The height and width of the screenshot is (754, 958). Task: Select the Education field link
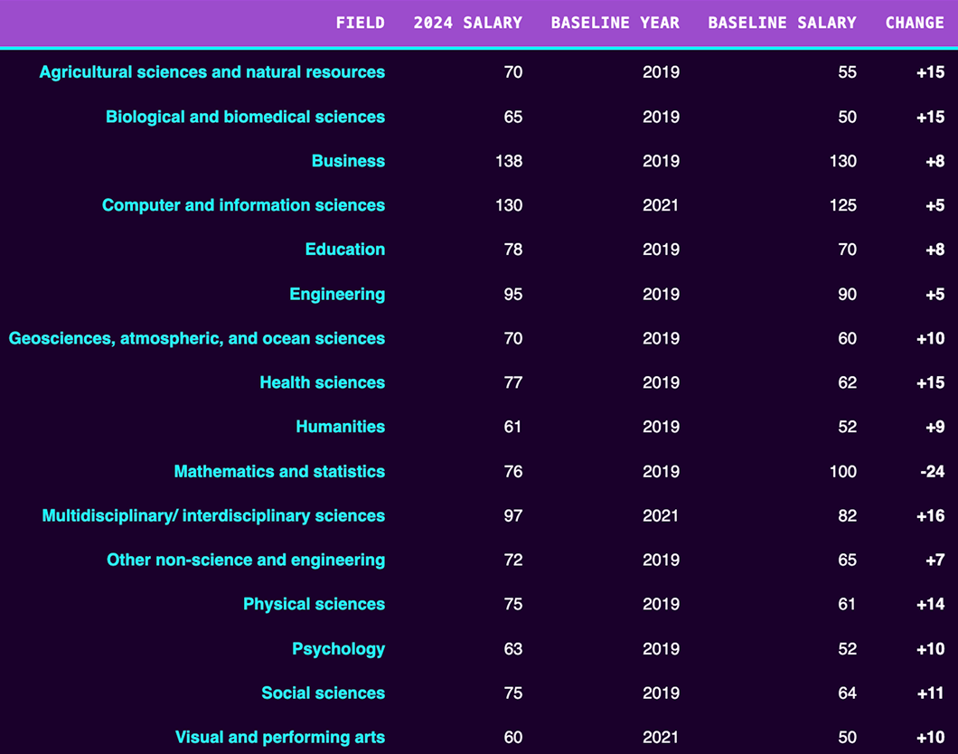344,250
